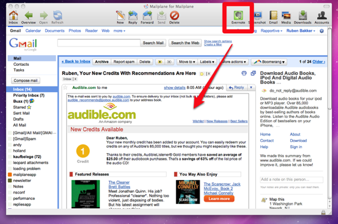338x224 pixels.
Task: Star the Audible.com message
Action: pyautogui.click(x=65, y=88)
